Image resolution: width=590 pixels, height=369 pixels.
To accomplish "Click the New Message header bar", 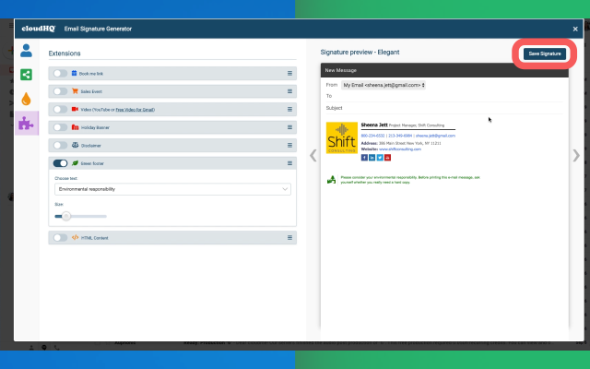I will coord(444,70).
